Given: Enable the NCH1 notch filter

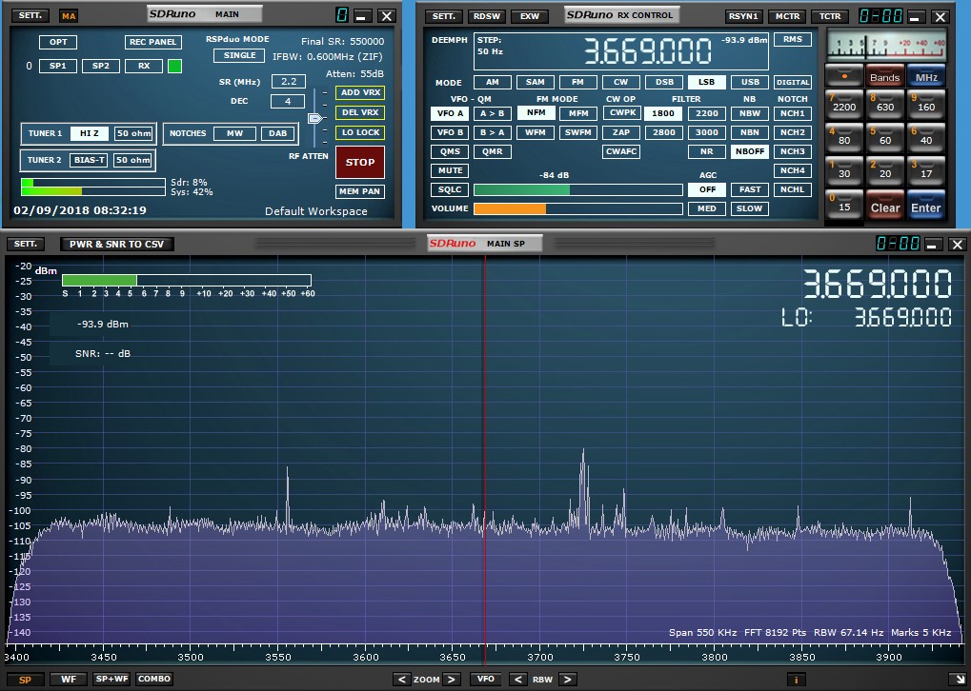Looking at the screenshot, I should 793,113.
